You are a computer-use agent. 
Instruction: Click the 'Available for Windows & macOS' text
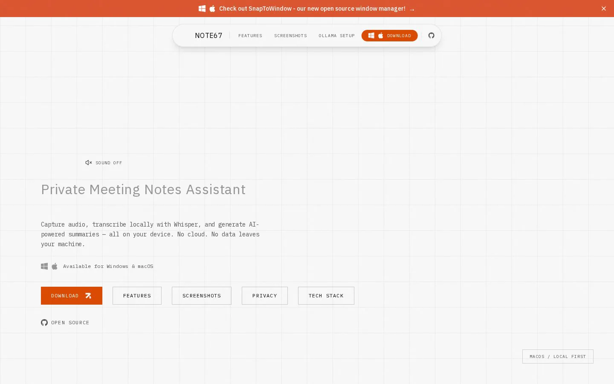pyautogui.click(x=108, y=266)
